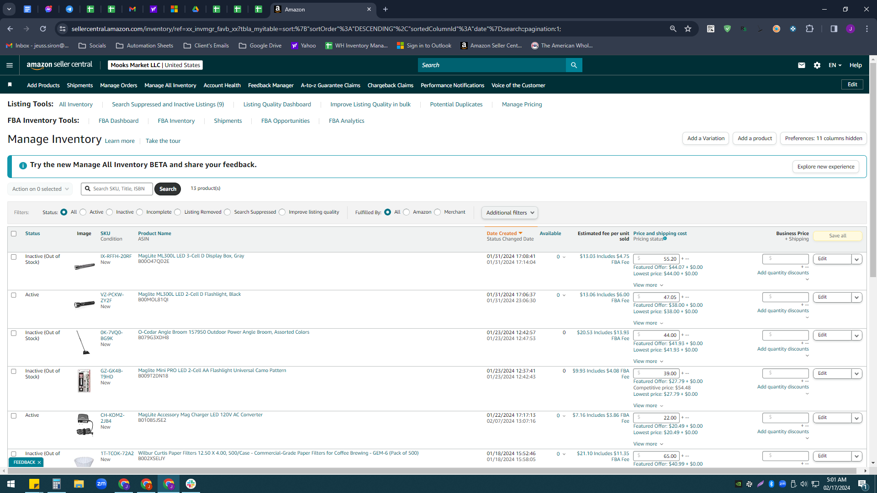Check the Maglite ML300L 2-Cell D Flashlight checkbox

coord(14,295)
